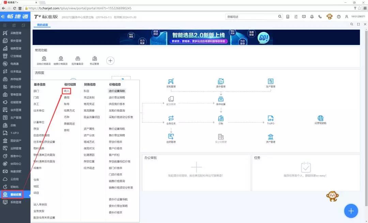368x223 pixels.
Task: Select 部门 under 基本信息
Action: pos(36,91)
